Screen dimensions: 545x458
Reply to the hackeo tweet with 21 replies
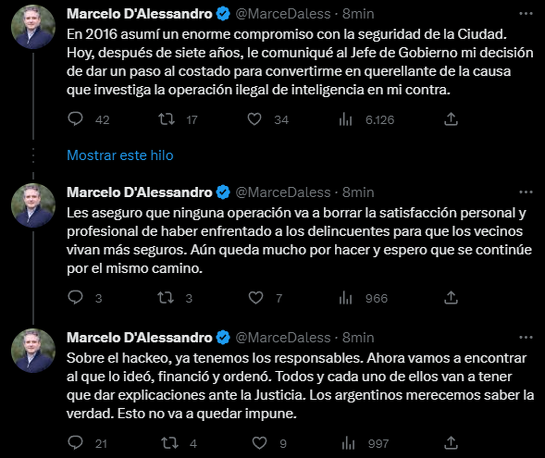75,443
